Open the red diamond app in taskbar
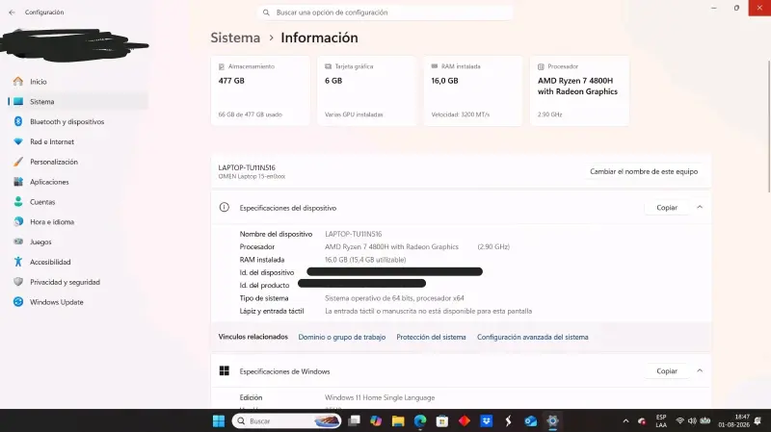771x432 pixels. 465,421
